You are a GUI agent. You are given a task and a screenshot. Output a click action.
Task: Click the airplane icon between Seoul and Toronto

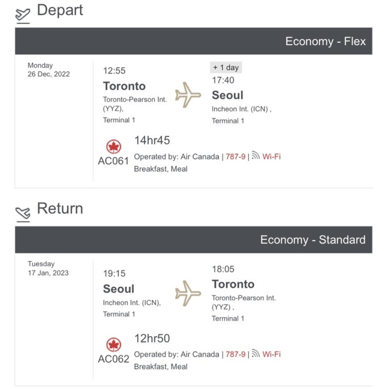(x=188, y=293)
